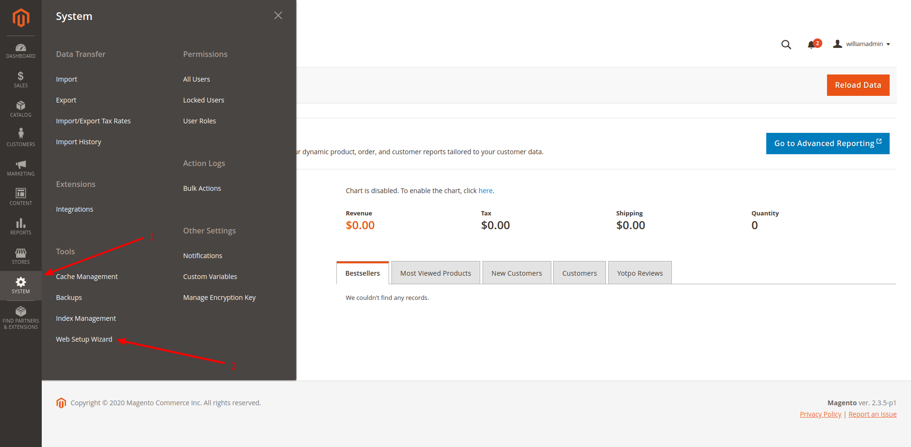Screen dimensions: 911x447
Task: Open the Web Setup Wizard
Action: 84,339
